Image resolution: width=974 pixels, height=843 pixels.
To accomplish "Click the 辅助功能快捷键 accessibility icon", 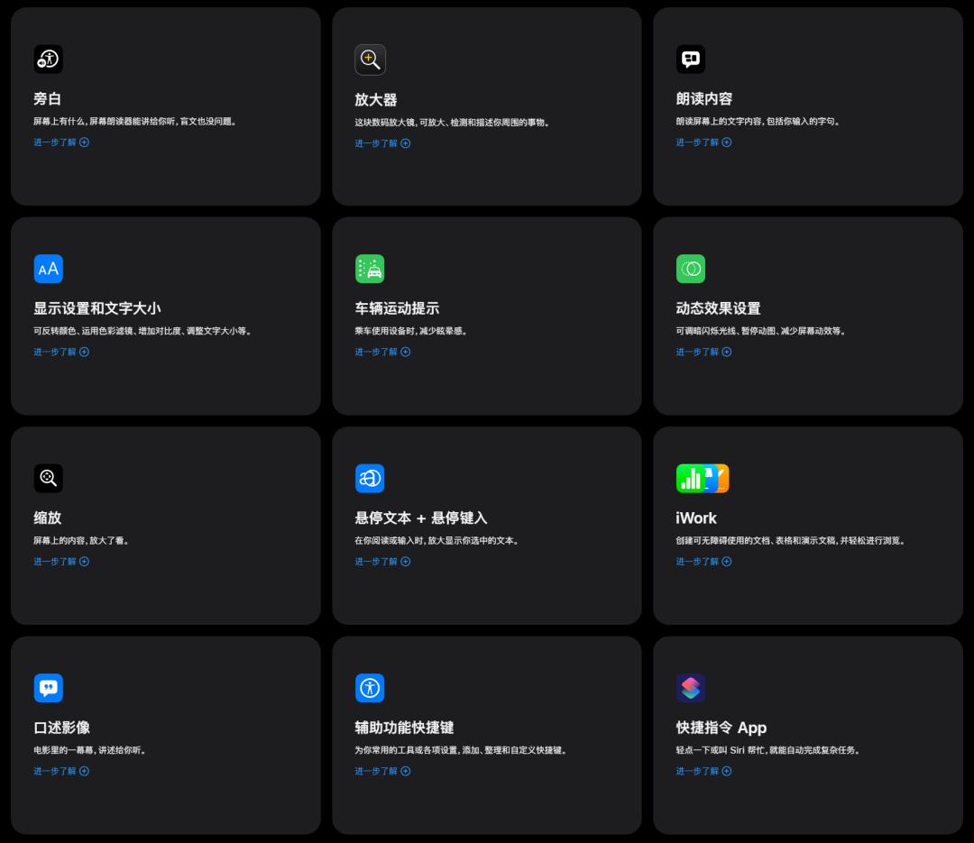I will tap(370, 688).
